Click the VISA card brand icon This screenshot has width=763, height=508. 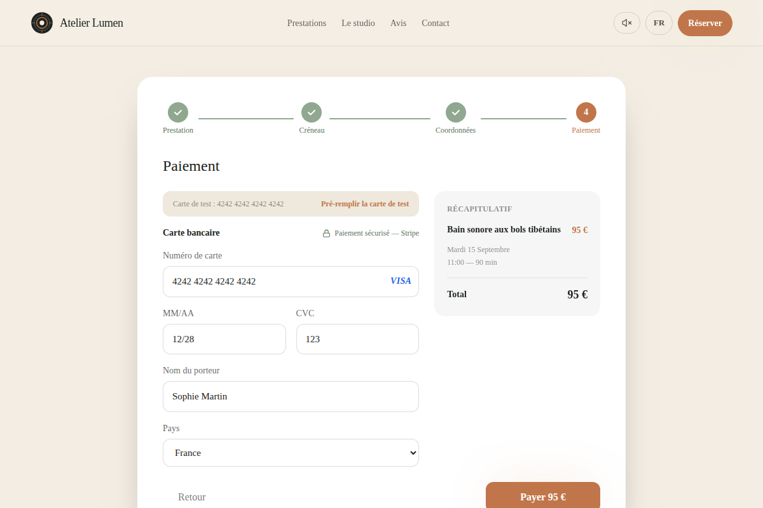401,281
